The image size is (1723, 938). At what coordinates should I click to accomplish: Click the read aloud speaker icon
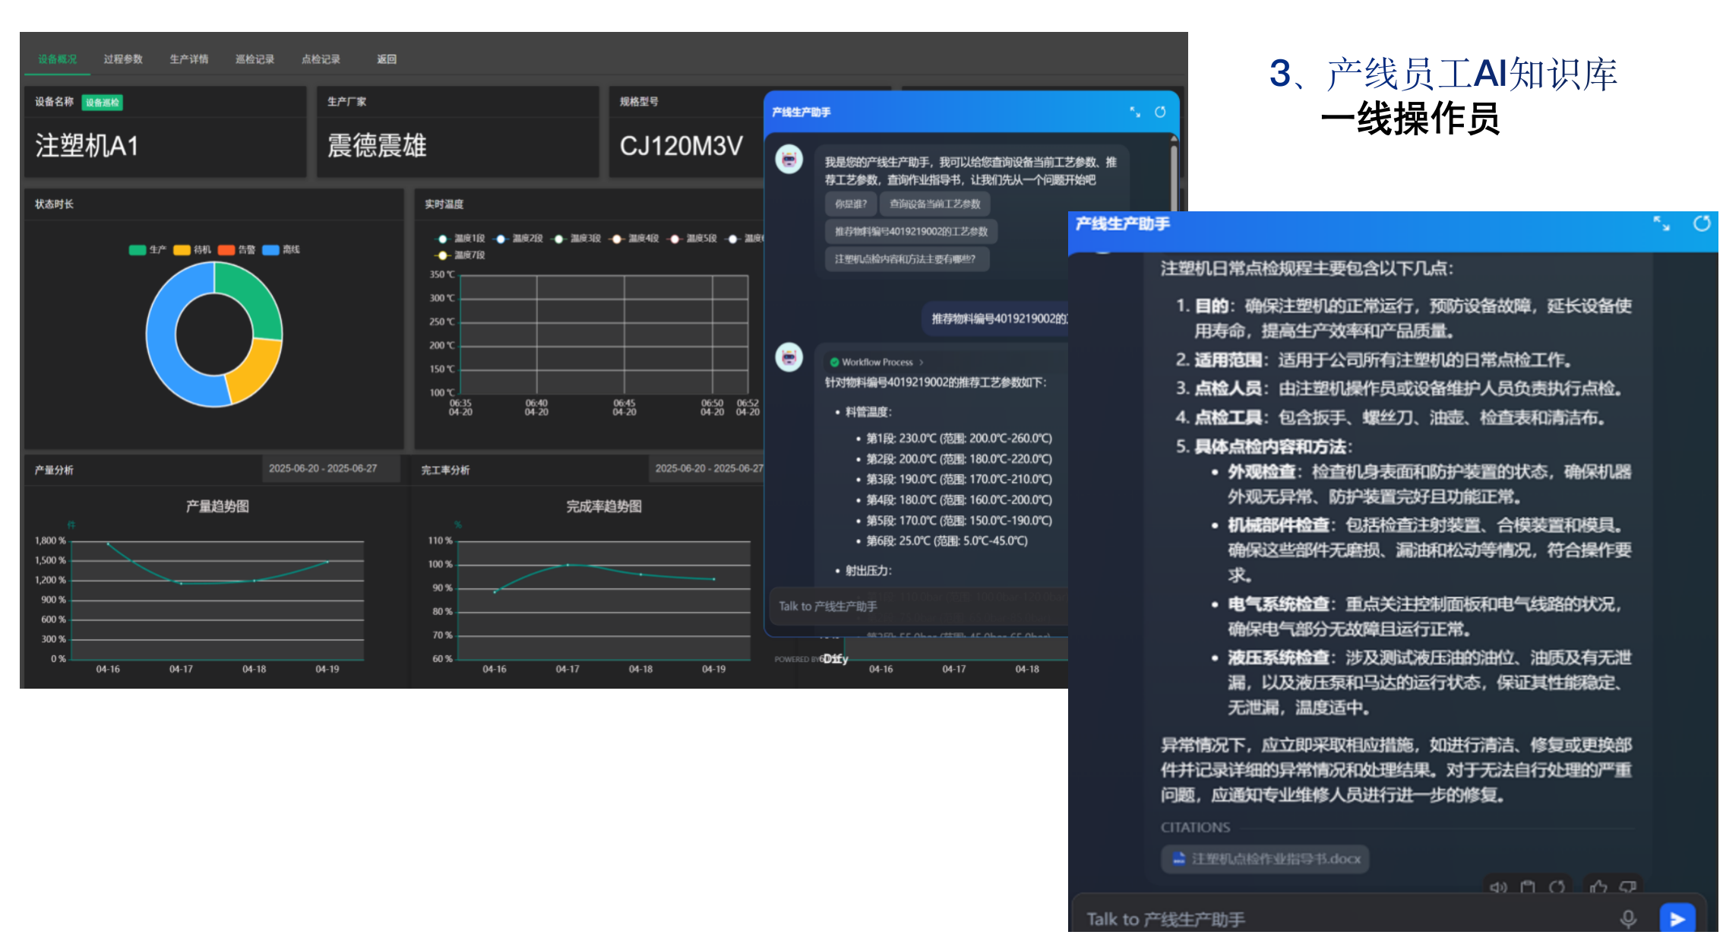(x=1498, y=886)
